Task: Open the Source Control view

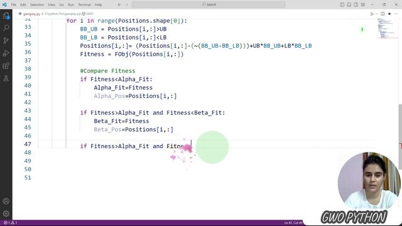Action: point(6,40)
